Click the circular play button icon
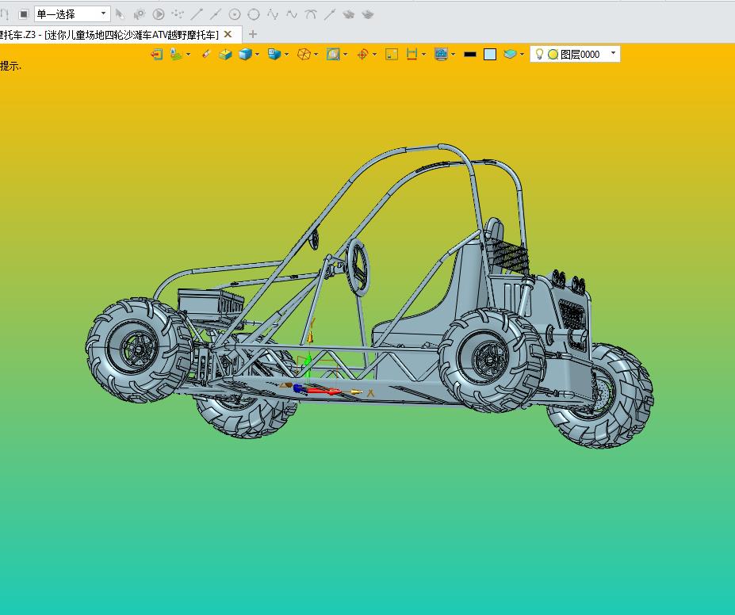Screen dimensions: 735x615 coord(159,14)
